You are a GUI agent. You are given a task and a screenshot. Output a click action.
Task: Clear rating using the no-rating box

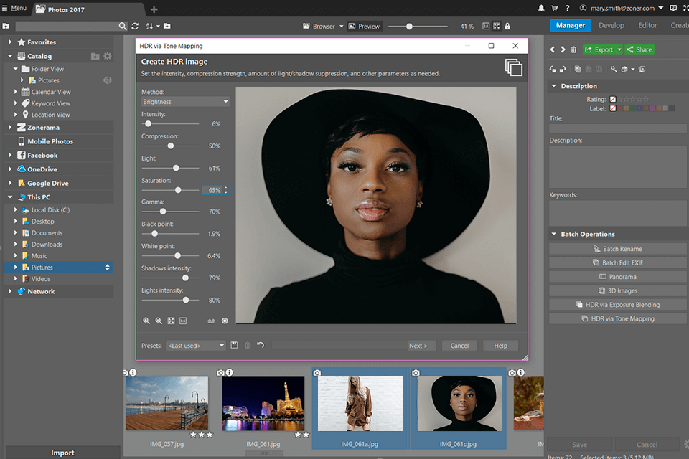(x=613, y=99)
